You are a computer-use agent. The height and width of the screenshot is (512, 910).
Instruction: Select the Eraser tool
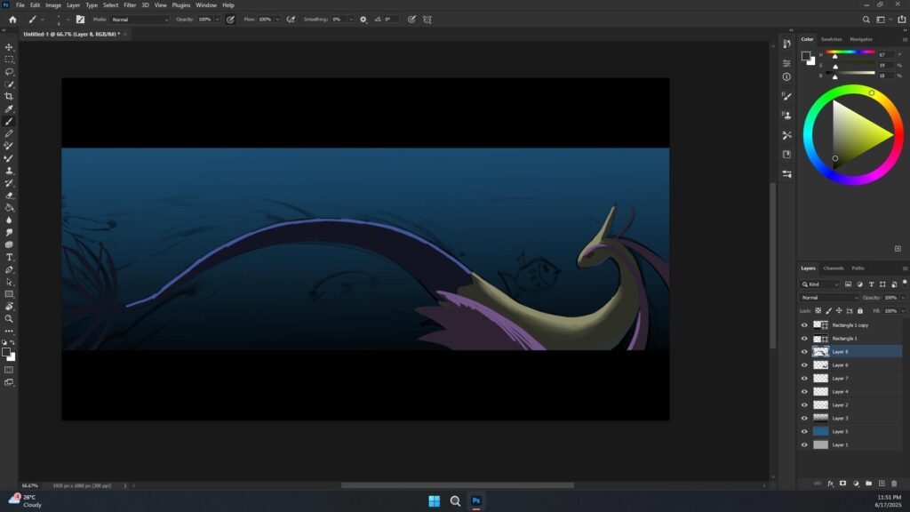(x=9, y=196)
